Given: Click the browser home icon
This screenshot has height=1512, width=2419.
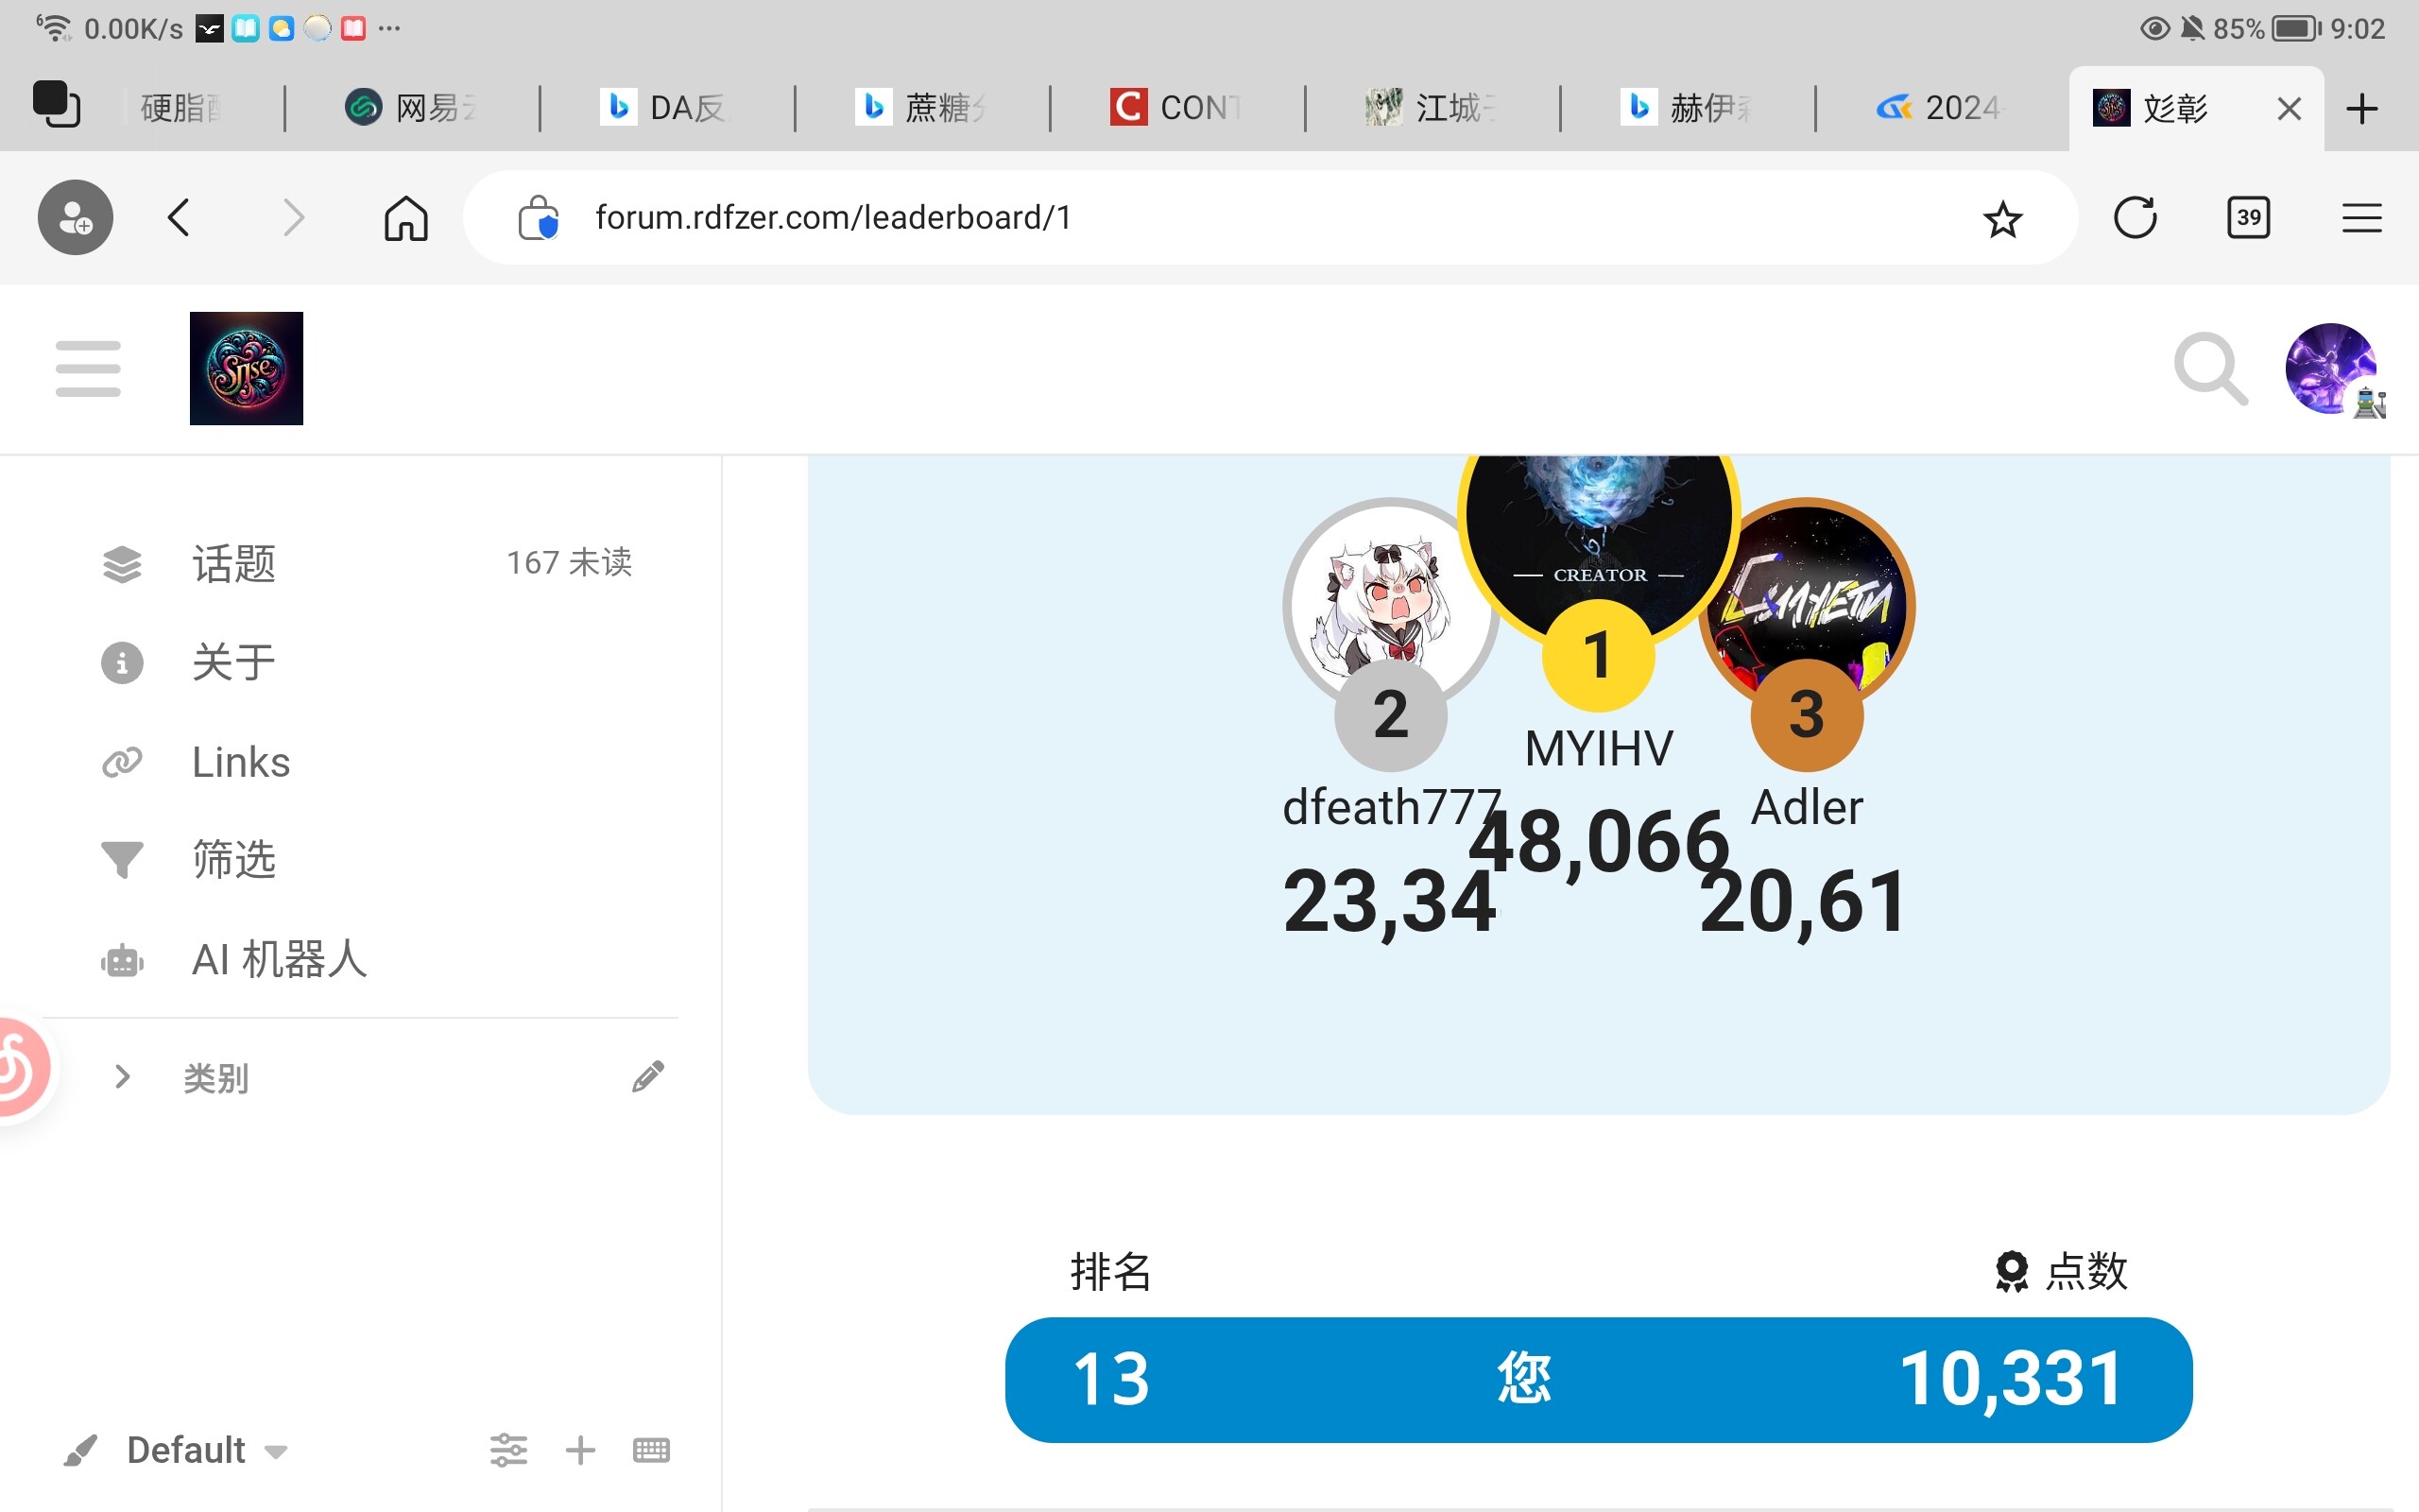Looking at the screenshot, I should click(x=405, y=218).
